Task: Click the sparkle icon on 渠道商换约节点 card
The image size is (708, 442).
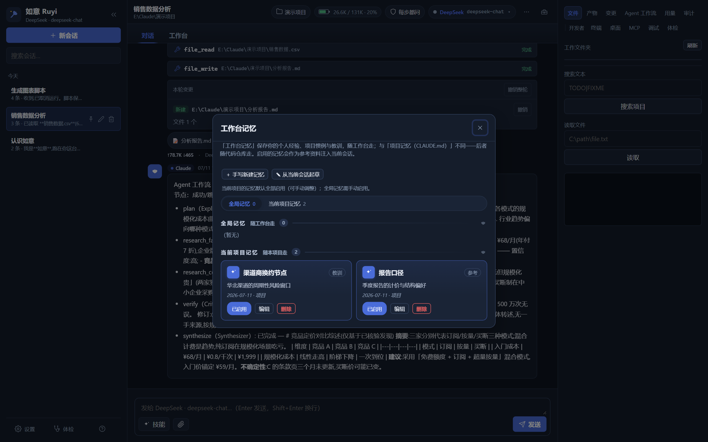Action: point(233,272)
